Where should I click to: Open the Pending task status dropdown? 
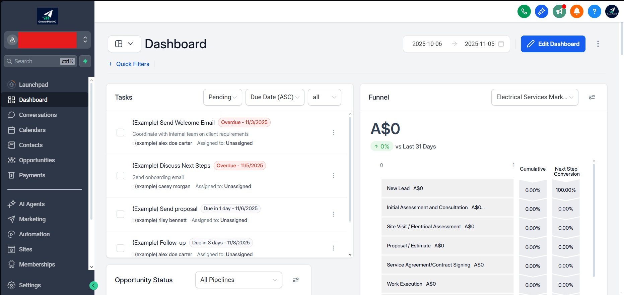(x=222, y=97)
